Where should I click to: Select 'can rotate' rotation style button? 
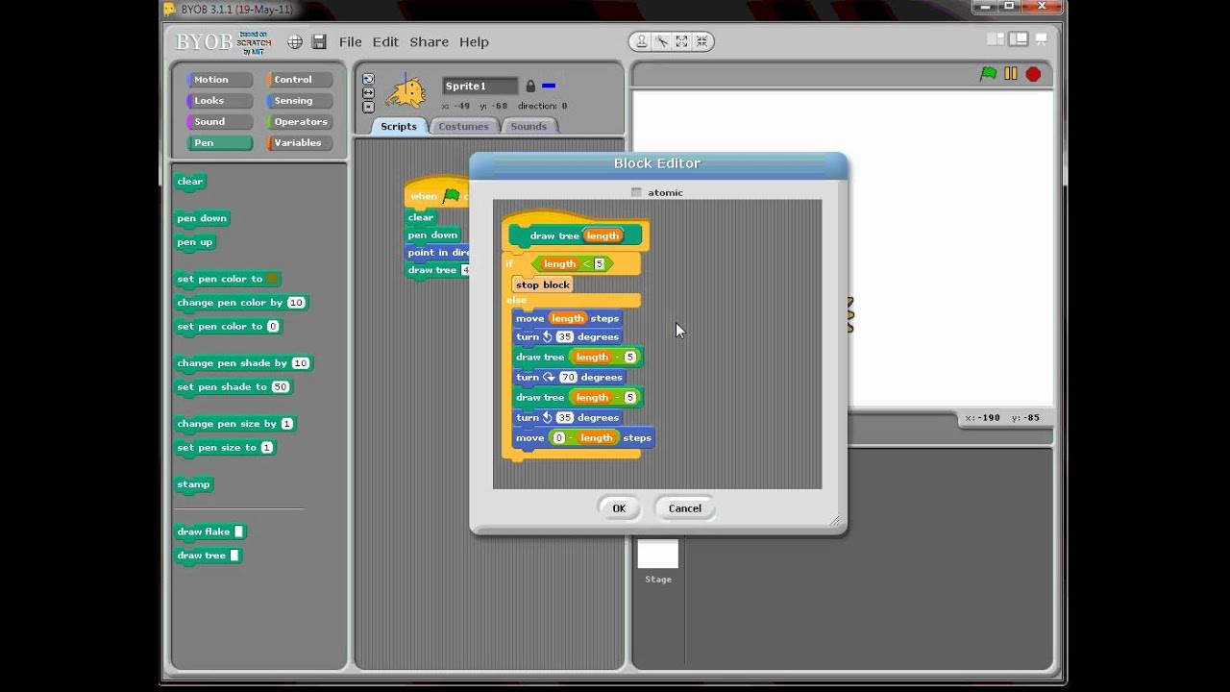click(368, 80)
